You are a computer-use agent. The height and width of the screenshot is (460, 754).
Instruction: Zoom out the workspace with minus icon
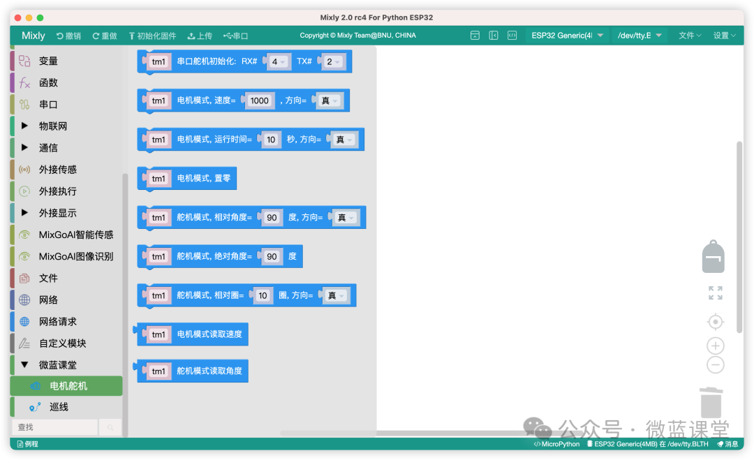pyautogui.click(x=716, y=365)
